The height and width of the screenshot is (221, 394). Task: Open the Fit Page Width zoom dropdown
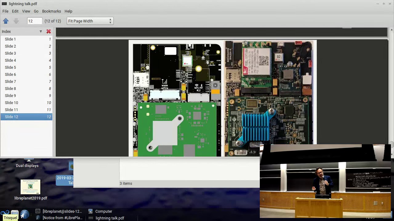point(90,21)
